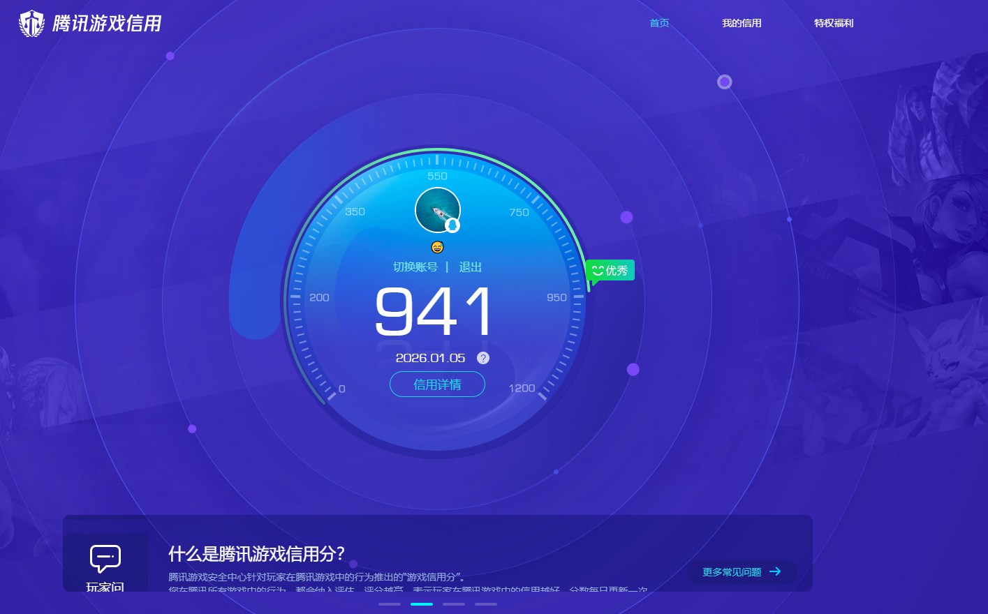Click the 350 gauge label
This screenshot has width=988, height=614.
[355, 211]
